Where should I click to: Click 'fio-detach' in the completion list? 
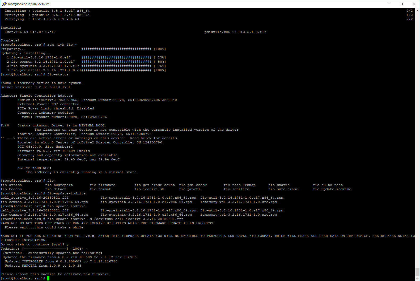pos(56,189)
